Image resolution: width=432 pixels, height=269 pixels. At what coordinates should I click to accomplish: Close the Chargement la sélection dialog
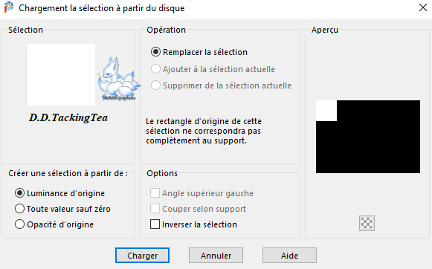[x=423, y=7]
